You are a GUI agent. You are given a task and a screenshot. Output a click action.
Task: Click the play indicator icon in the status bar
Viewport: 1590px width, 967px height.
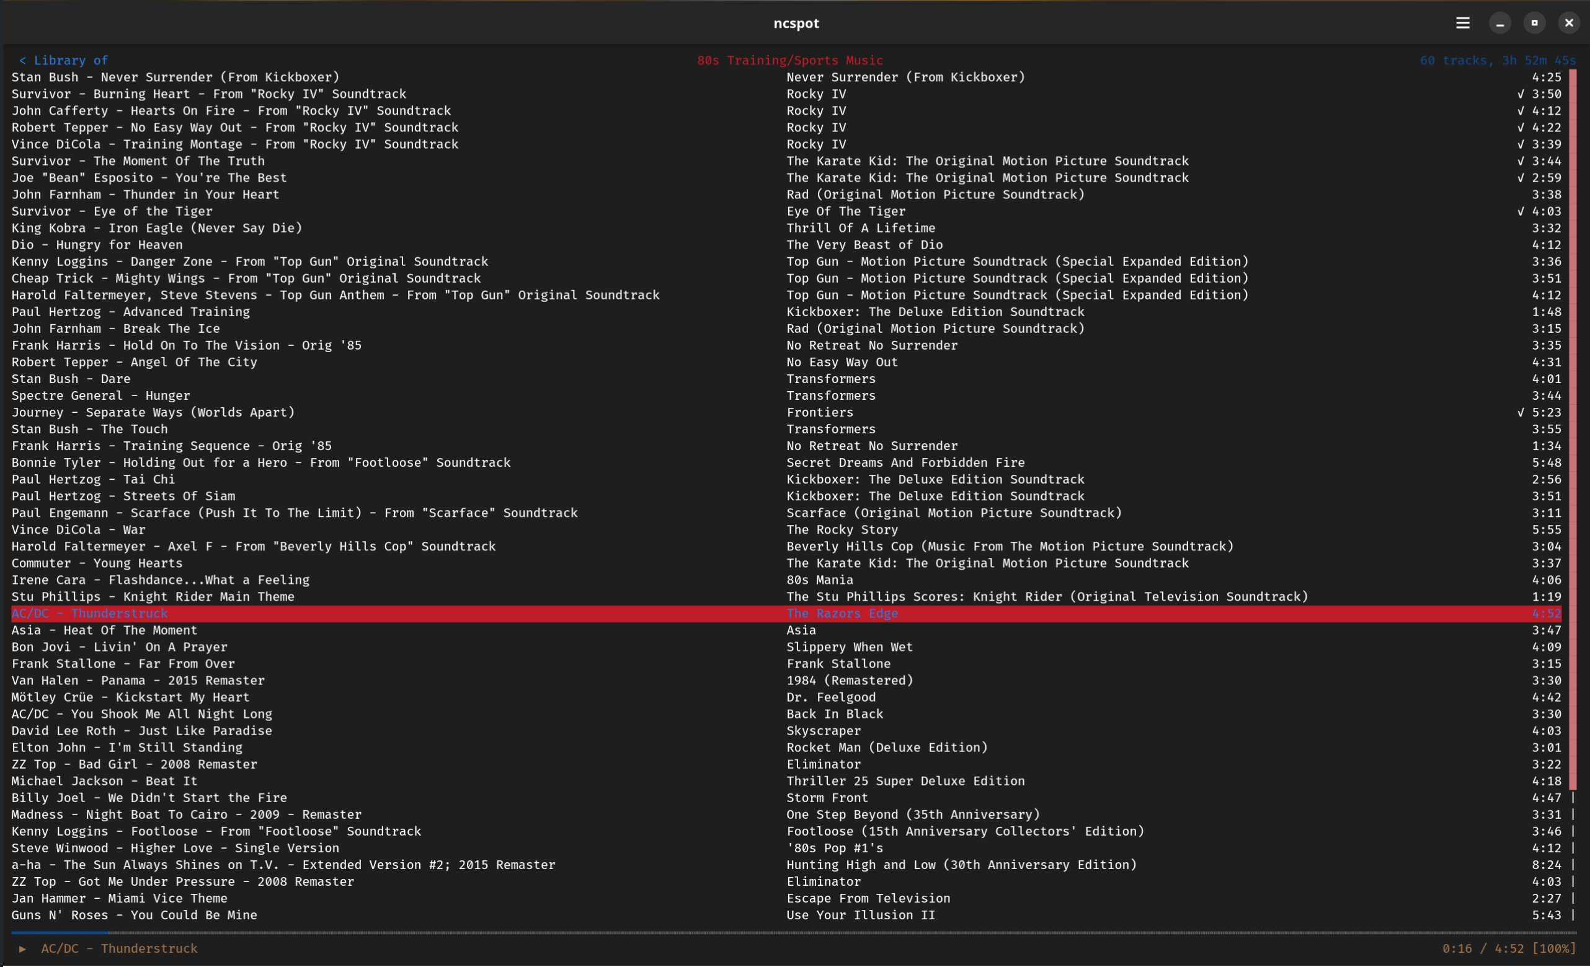[22, 948]
